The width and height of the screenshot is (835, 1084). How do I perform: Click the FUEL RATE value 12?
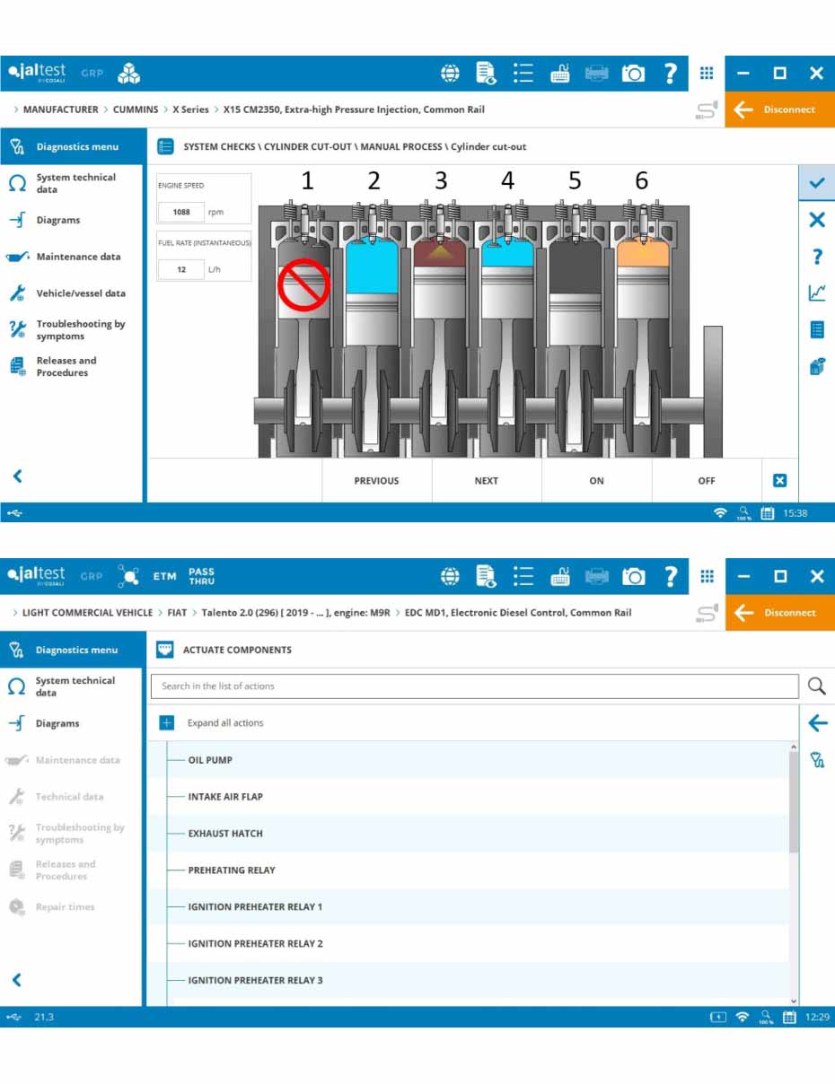pos(182,269)
